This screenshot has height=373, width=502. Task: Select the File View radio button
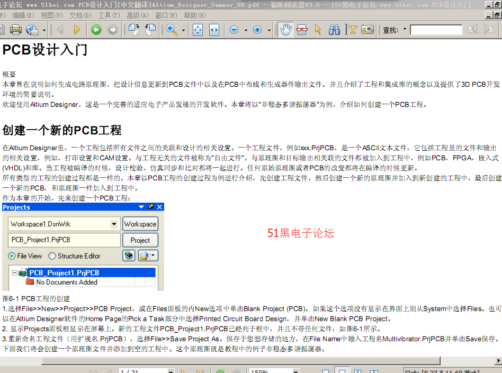click(x=12, y=256)
